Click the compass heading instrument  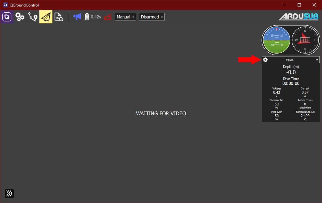(305, 40)
